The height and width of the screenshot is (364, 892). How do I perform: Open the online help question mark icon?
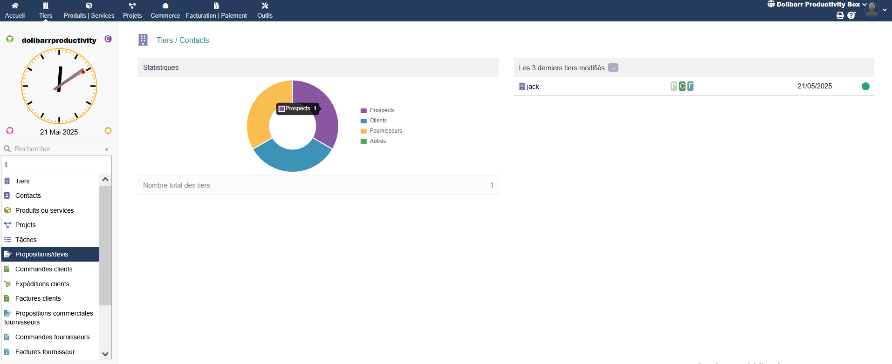(851, 15)
